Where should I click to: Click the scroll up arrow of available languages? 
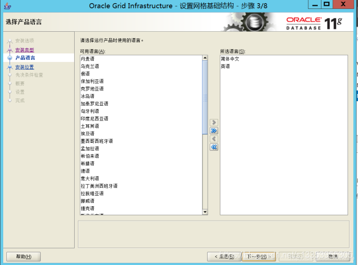(x=205, y=58)
